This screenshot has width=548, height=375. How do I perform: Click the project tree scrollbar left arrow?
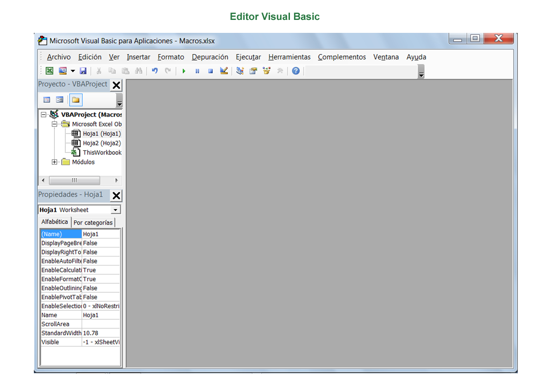(x=43, y=180)
